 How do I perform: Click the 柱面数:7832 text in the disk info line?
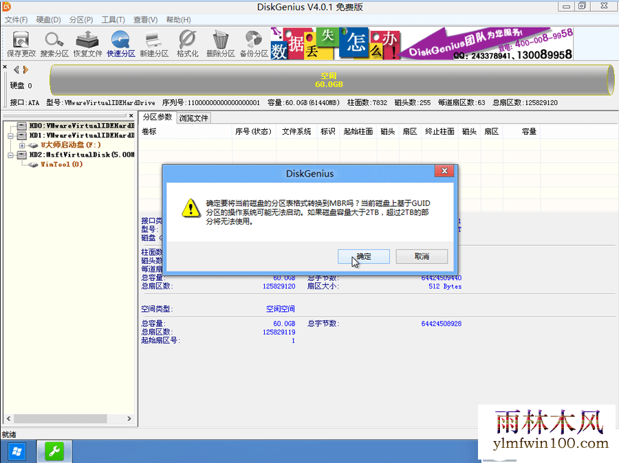(367, 103)
